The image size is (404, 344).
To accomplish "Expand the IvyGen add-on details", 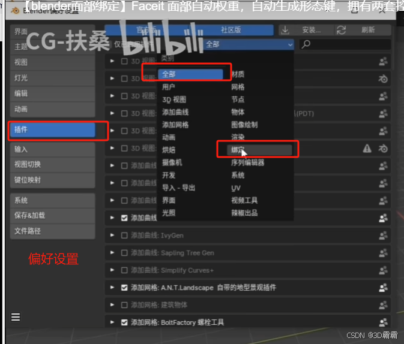I will pyautogui.click(x=112, y=235).
